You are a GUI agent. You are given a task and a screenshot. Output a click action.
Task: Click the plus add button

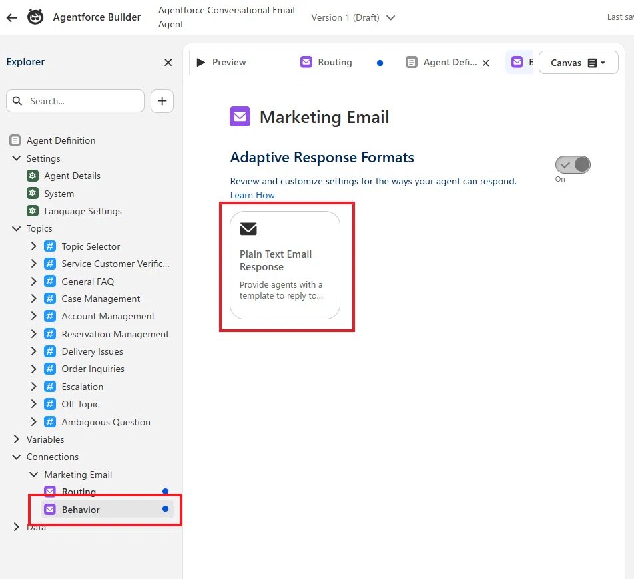(162, 101)
